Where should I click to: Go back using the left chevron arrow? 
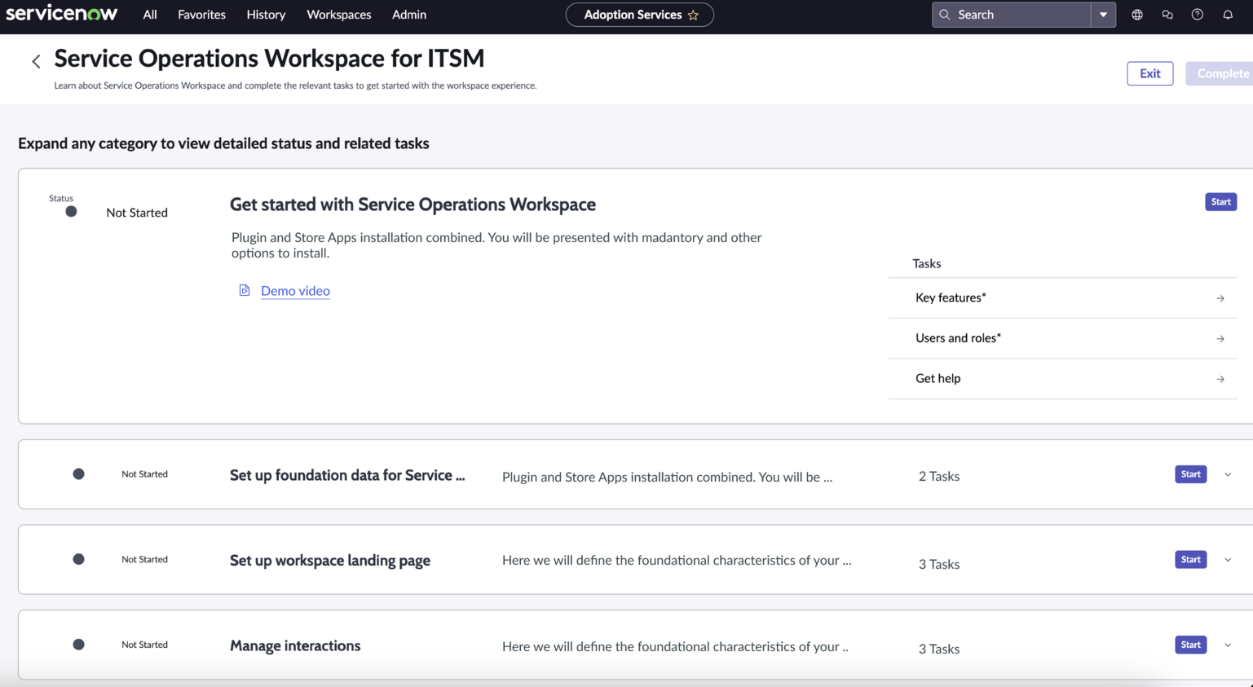click(x=36, y=61)
